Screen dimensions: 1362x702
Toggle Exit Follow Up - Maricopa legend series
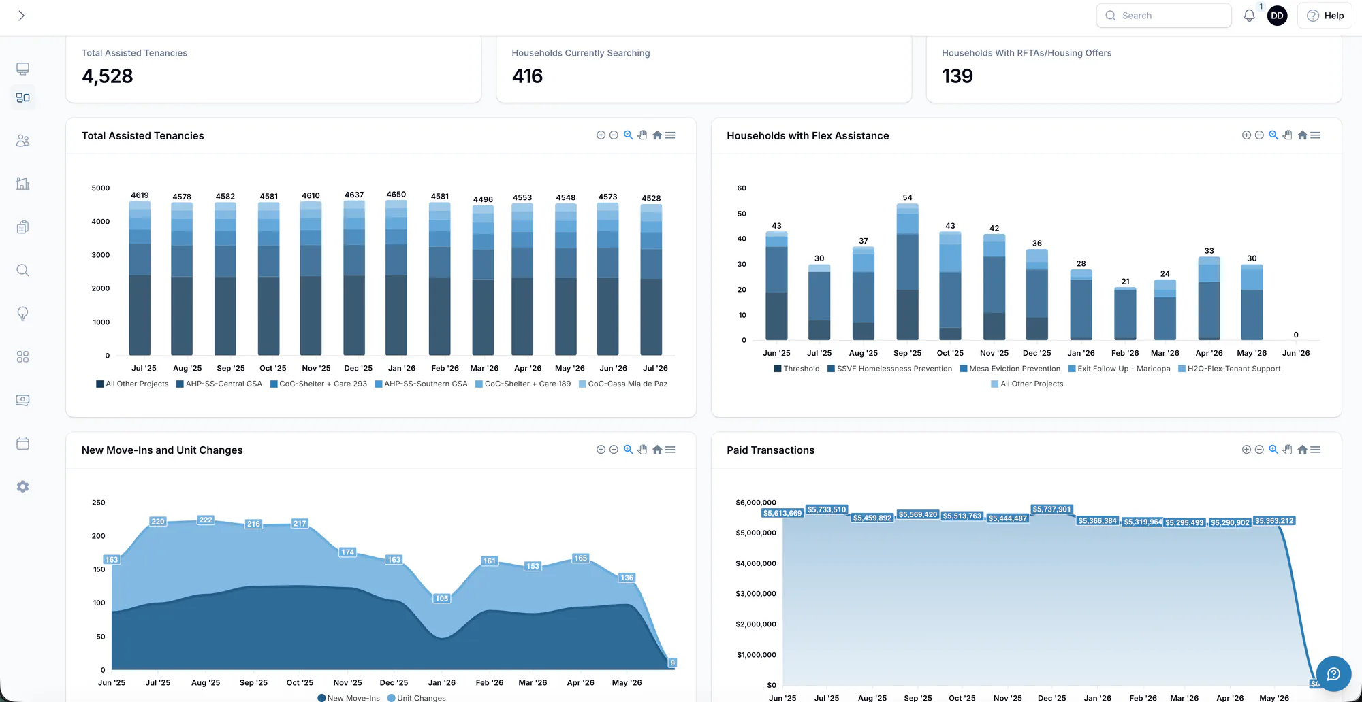1119,369
